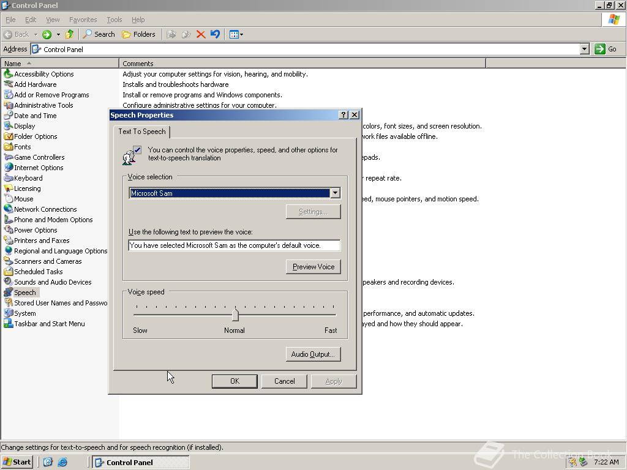Click the Control Panel address field
This screenshot has height=470, width=627.
(x=306, y=49)
